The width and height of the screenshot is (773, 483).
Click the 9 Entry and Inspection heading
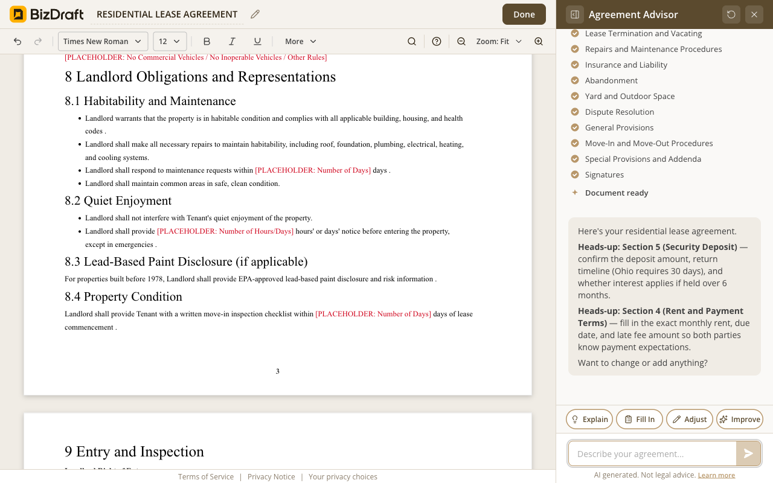134,452
